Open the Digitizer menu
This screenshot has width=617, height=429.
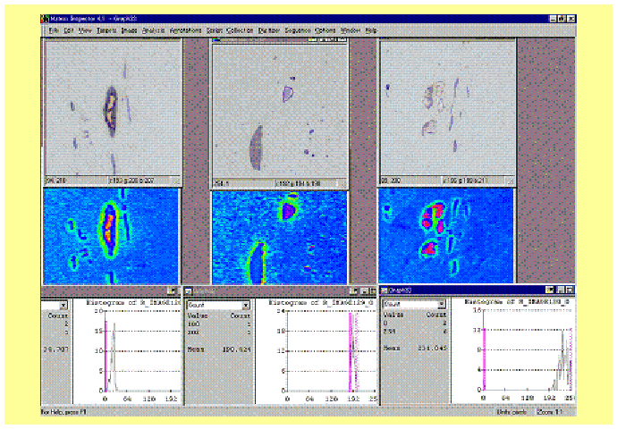point(269,30)
